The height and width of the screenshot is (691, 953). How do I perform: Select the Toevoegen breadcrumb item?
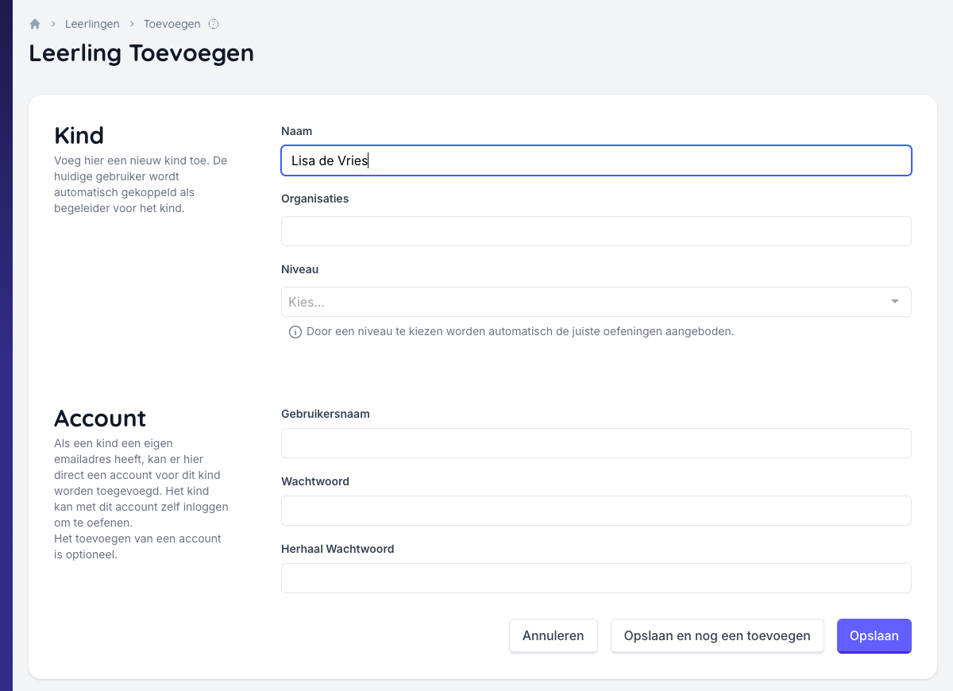tap(172, 24)
